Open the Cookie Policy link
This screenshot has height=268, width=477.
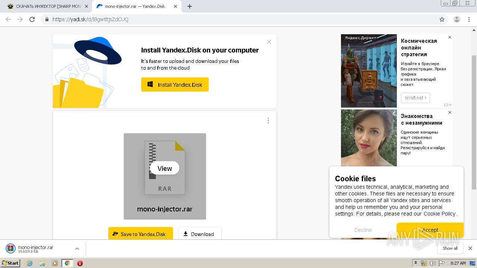click(x=439, y=214)
